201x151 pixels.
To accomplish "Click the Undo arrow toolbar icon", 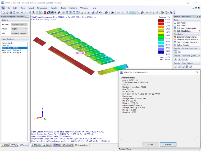I will click(22, 12).
